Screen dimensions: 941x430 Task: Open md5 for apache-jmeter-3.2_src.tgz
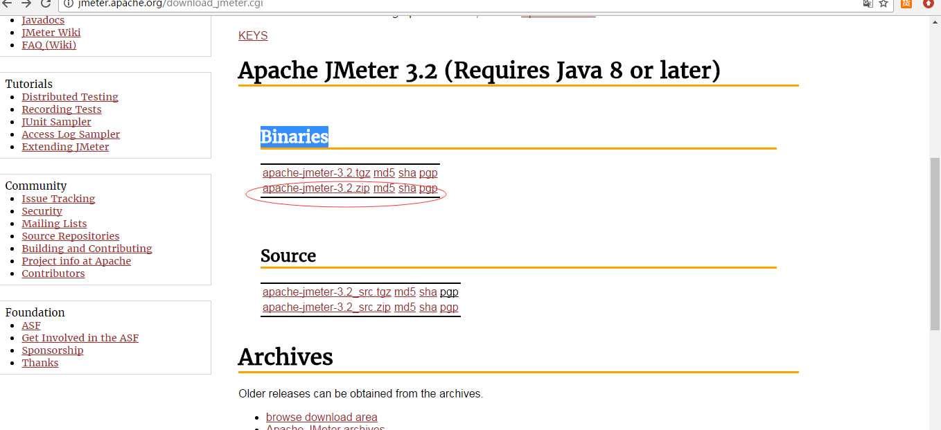point(405,292)
